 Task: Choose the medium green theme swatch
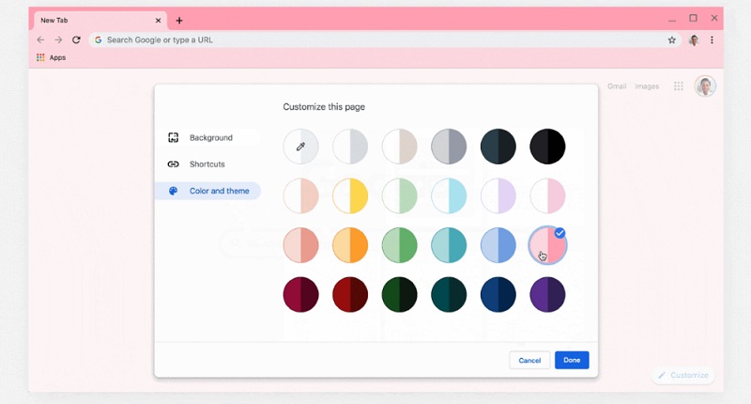pos(400,245)
